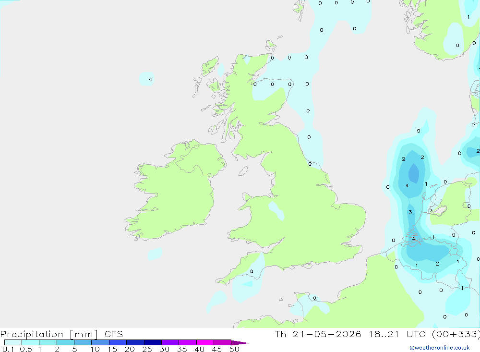Click the 1 value label over Norway
480x352 pixels.
(468, 17)
